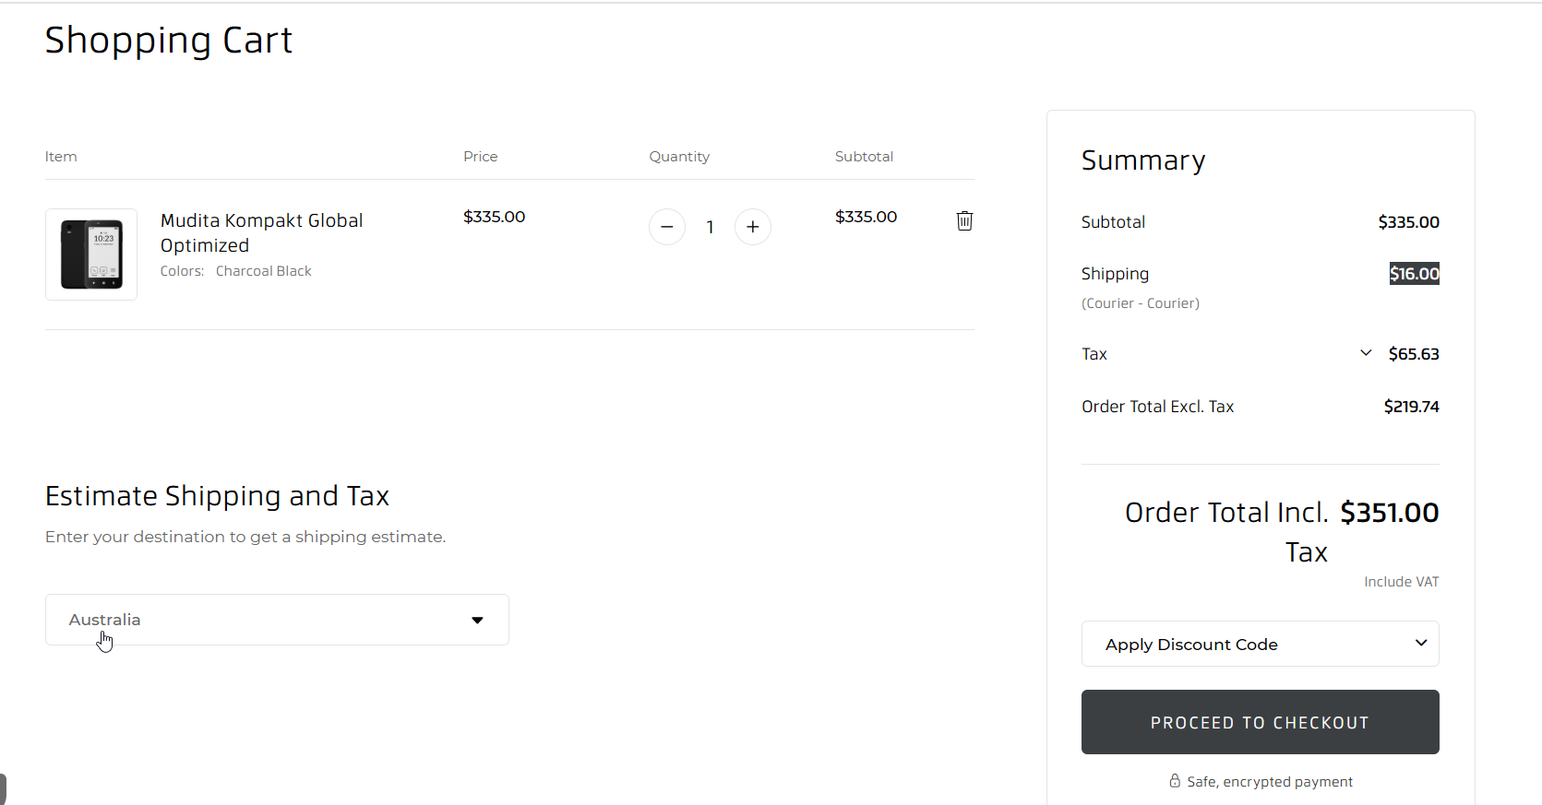Viewport: 1542px width, 805px height.
Task: Click the highlighted $16.00 shipping amount
Action: pyautogui.click(x=1414, y=274)
